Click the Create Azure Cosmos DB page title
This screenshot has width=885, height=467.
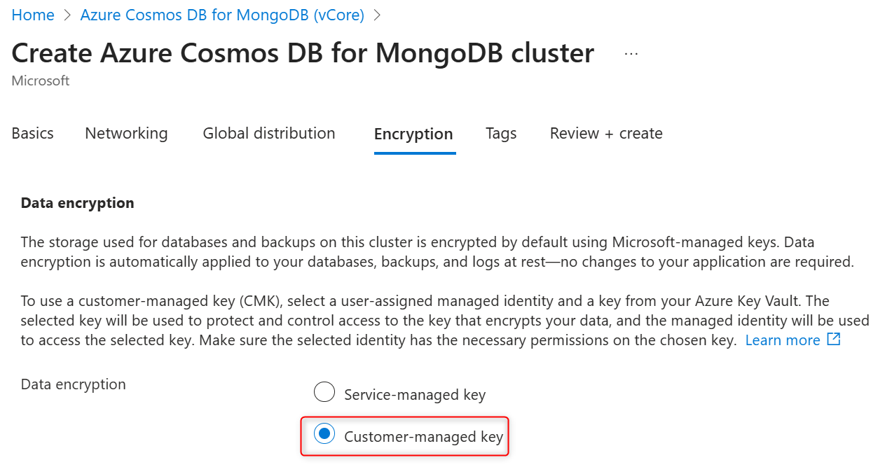(303, 53)
